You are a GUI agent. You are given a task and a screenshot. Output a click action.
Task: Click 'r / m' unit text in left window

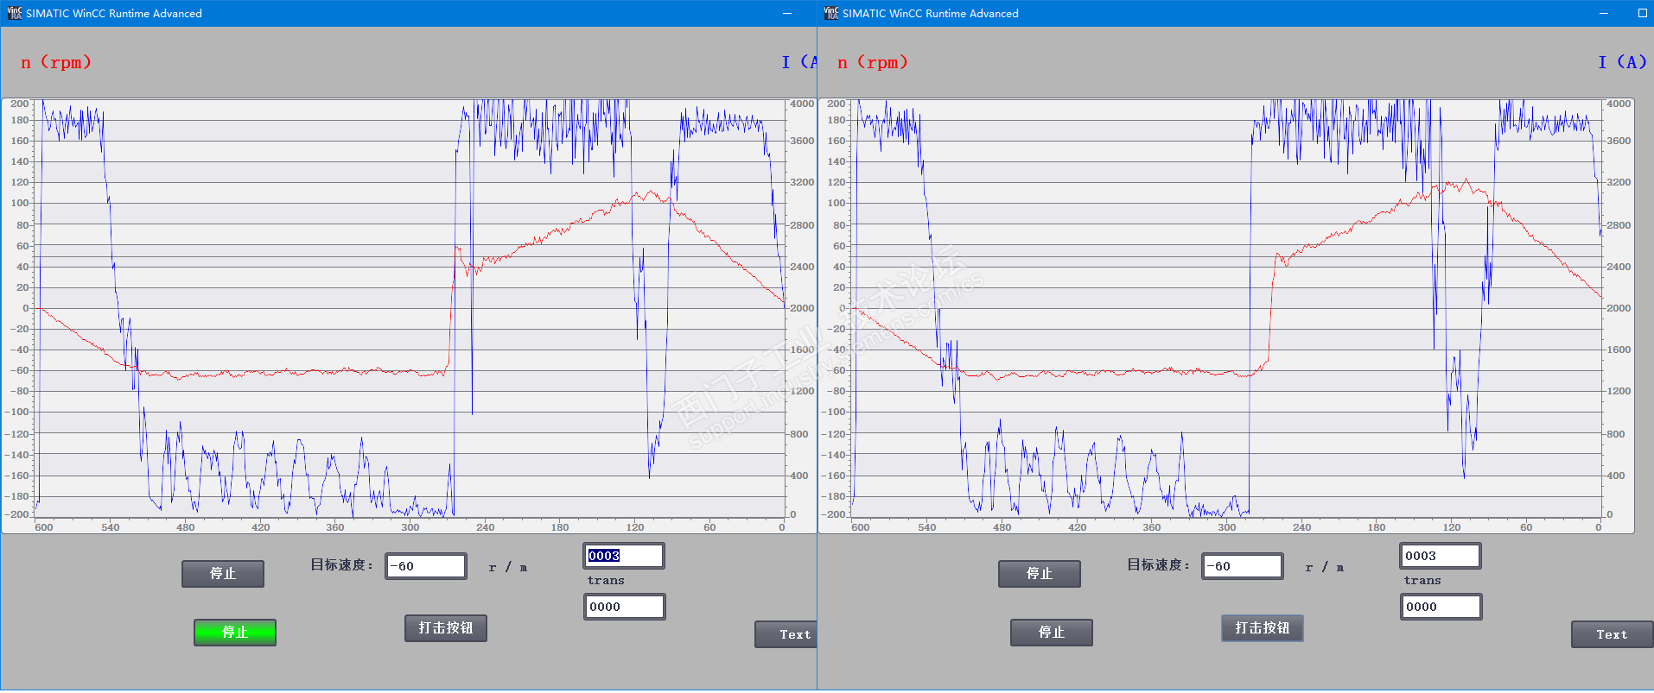pos(508,567)
